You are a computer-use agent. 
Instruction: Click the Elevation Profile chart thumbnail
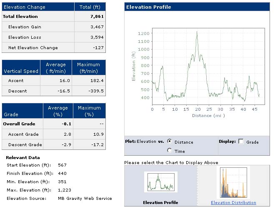click(161, 182)
